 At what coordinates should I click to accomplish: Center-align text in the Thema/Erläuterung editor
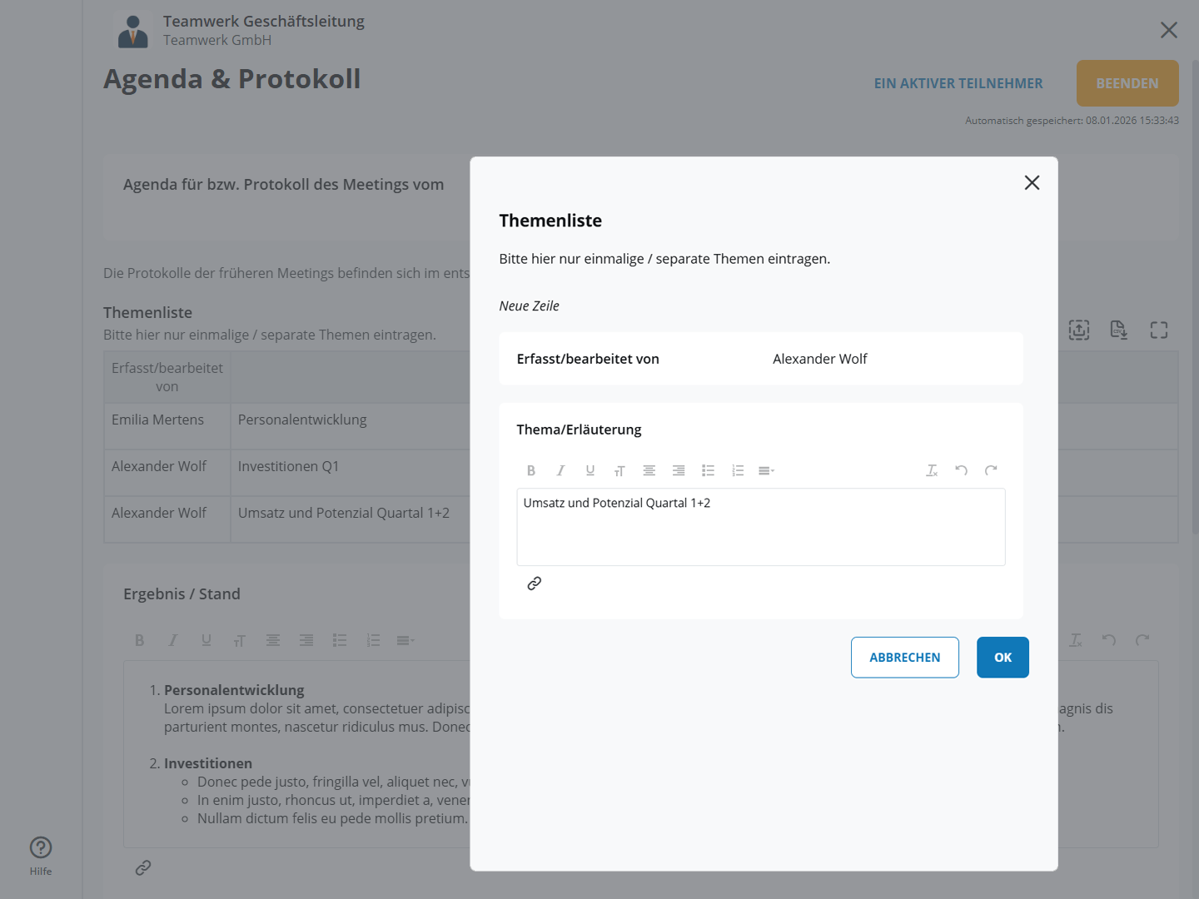click(649, 470)
